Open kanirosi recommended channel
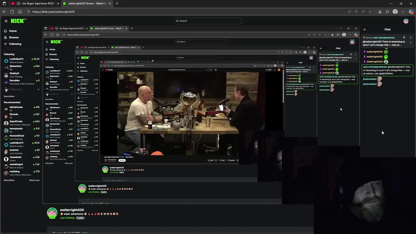Image resolution: width=416 pixels, height=234 pixels. click(x=21, y=151)
